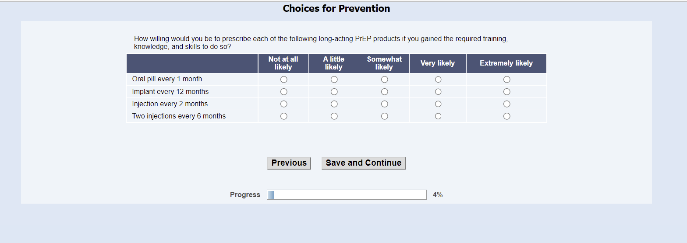Click the survey progress bar
687x243 pixels.
point(347,195)
